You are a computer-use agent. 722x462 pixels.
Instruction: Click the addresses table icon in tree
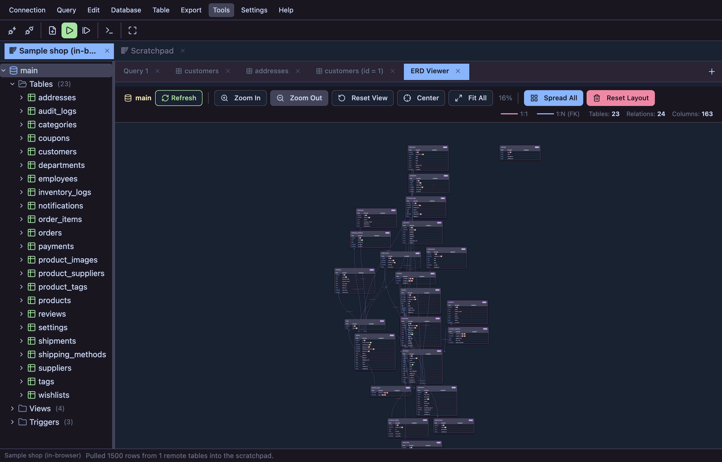pos(32,97)
